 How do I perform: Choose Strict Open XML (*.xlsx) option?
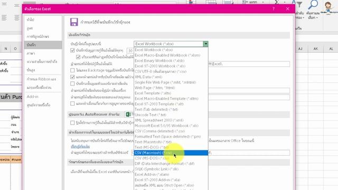[x=171, y=185]
